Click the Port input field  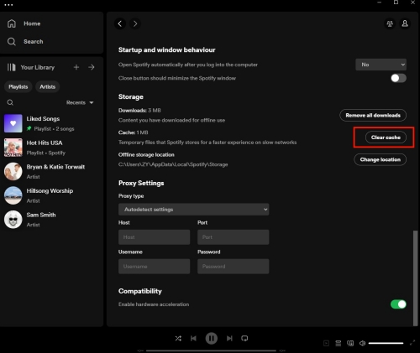(234, 237)
